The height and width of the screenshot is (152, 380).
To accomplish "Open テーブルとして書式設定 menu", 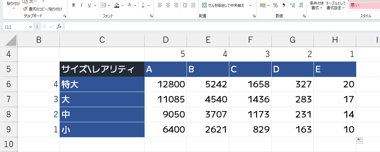I will pyautogui.click(x=336, y=5).
